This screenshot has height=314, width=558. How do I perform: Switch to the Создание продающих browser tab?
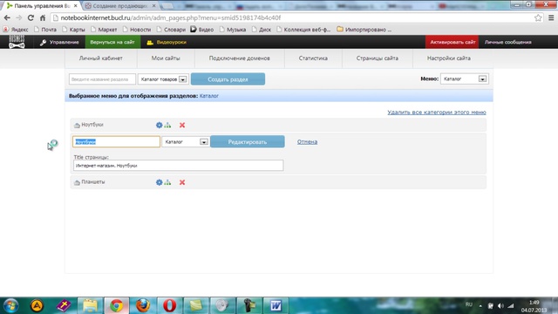click(x=120, y=6)
